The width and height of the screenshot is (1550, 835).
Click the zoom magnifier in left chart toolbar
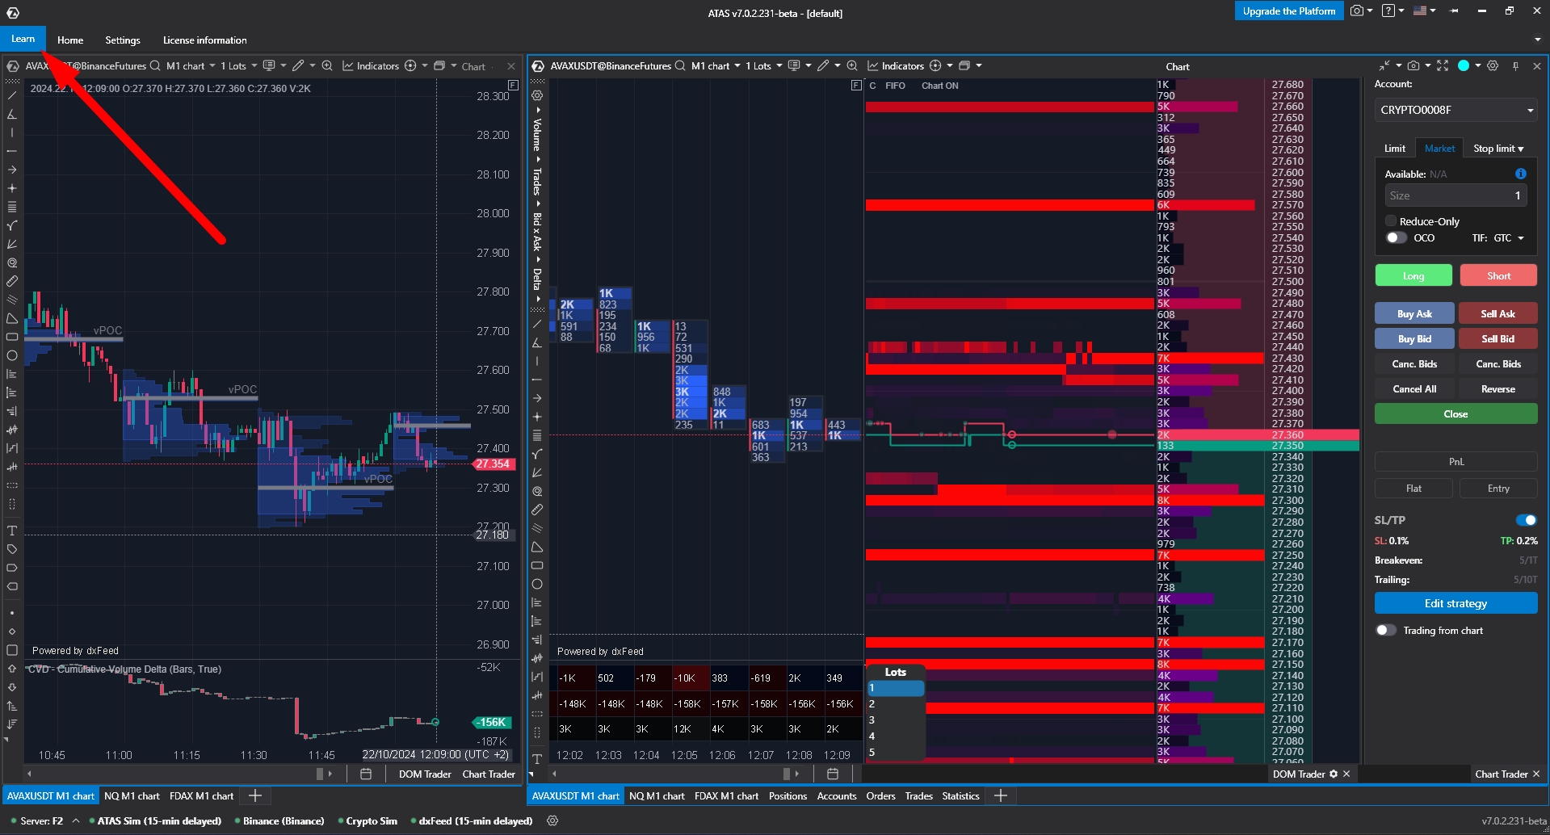327,65
